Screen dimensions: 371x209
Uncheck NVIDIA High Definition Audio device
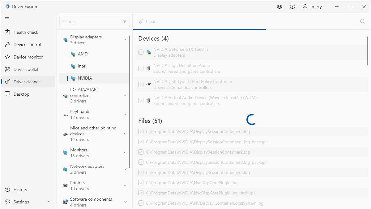141,68
